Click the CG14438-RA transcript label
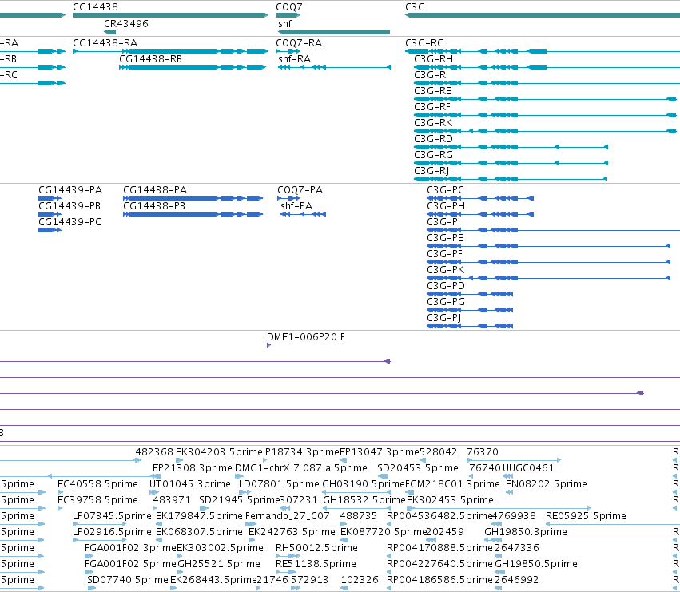This screenshot has width=680, height=592. pyautogui.click(x=105, y=43)
